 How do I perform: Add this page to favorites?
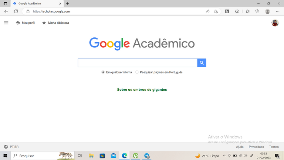(216, 11)
